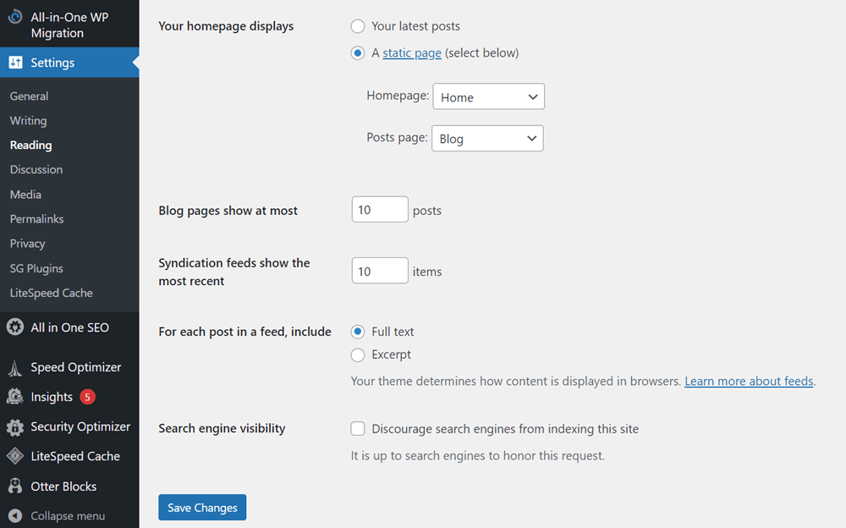This screenshot has width=846, height=528.
Task: Click the Security Optimizer icon
Action: tap(15, 426)
